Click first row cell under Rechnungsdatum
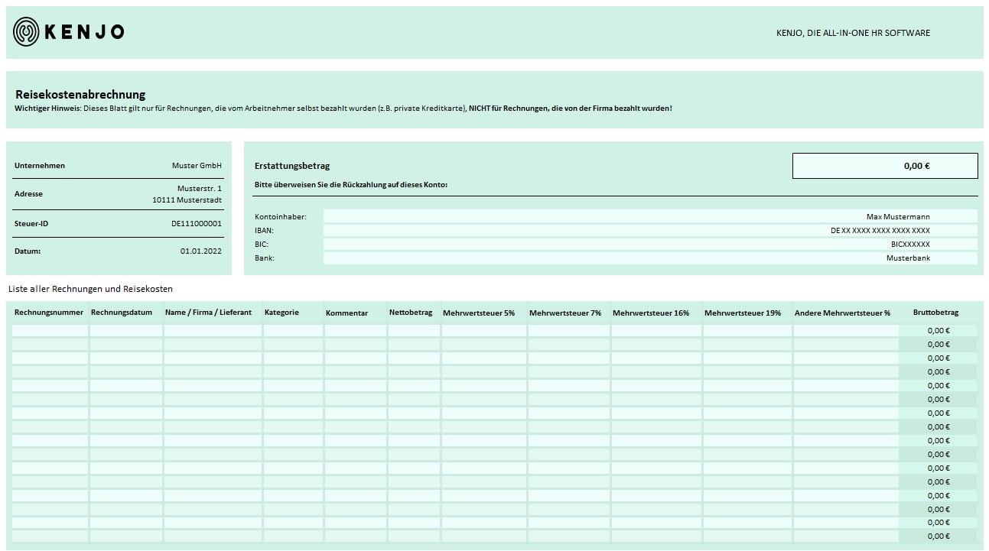Viewport: 989px width, 551px height. click(x=126, y=331)
